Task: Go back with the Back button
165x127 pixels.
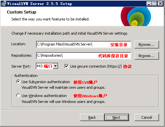Action: click(x=92, y=117)
